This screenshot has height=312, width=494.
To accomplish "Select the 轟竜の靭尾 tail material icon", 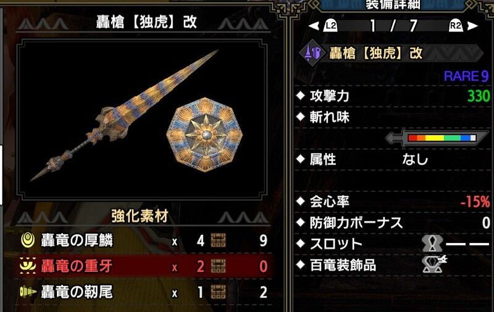I will [x=28, y=292].
